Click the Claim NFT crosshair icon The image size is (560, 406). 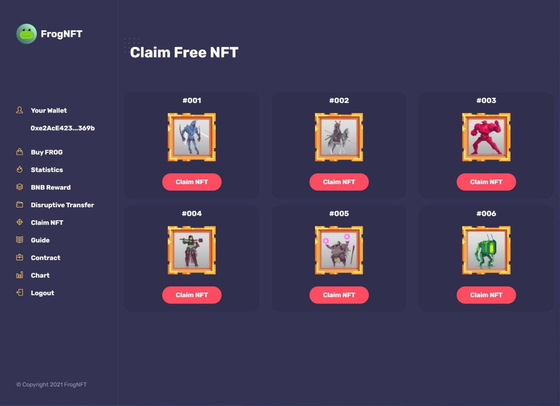click(19, 222)
